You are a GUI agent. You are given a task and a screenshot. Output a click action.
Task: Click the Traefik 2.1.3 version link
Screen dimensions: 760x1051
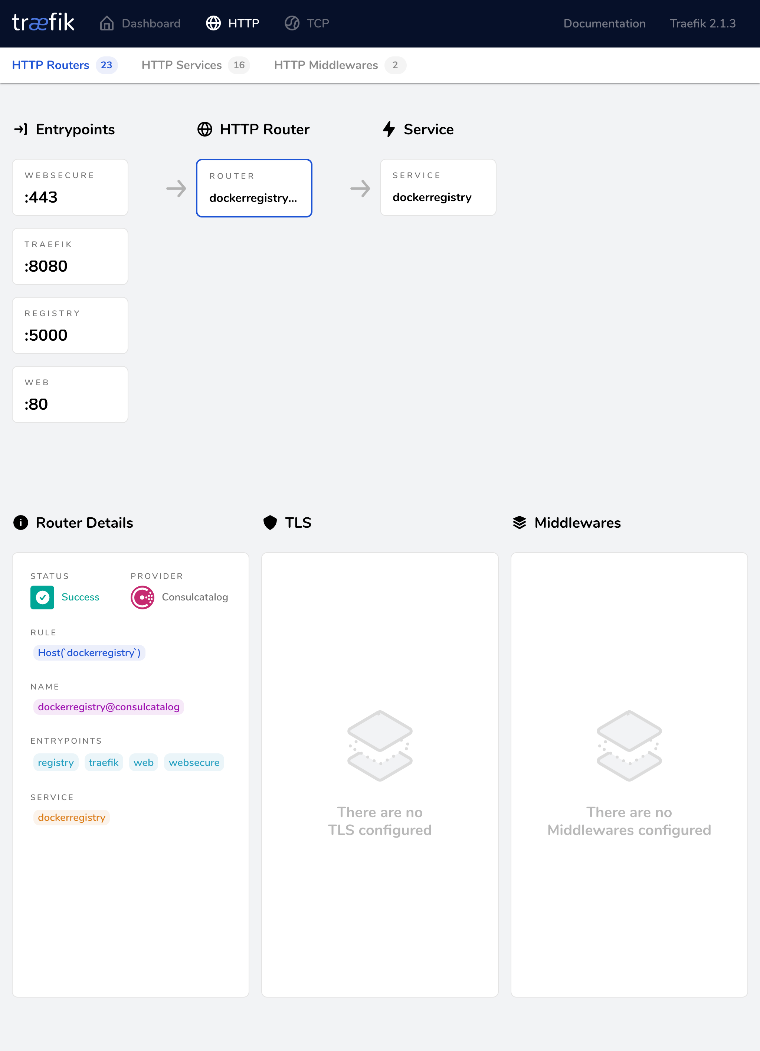(x=702, y=23)
